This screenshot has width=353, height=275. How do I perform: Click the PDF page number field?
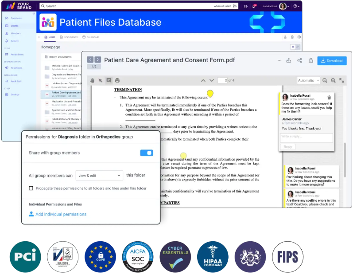pyautogui.click(x=222, y=80)
